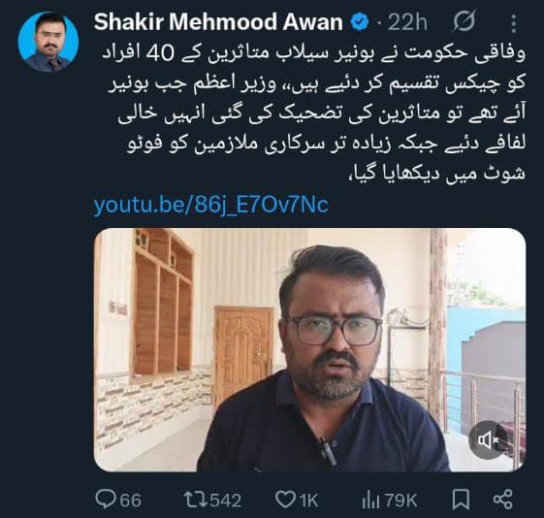Click the 1K likes count
This screenshot has height=518, width=544.
[308, 501]
